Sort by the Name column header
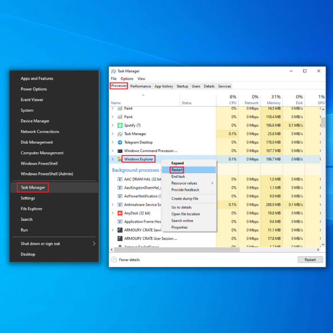This screenshot has height=333, width=333. pos(145,99)
